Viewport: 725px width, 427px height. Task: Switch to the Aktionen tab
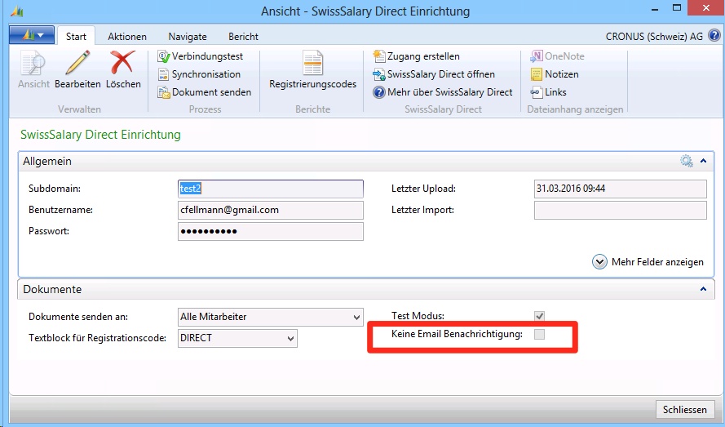[x=127, y=37]
